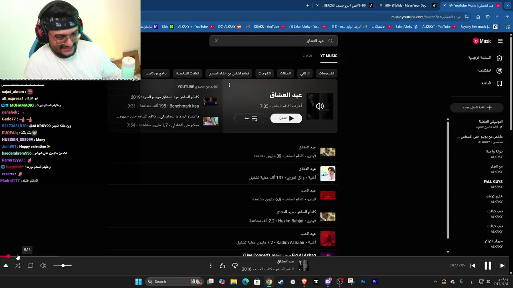Pause the current song
Image resolution: width=513 pixels, height=288 pixels.
click(488, 266)
